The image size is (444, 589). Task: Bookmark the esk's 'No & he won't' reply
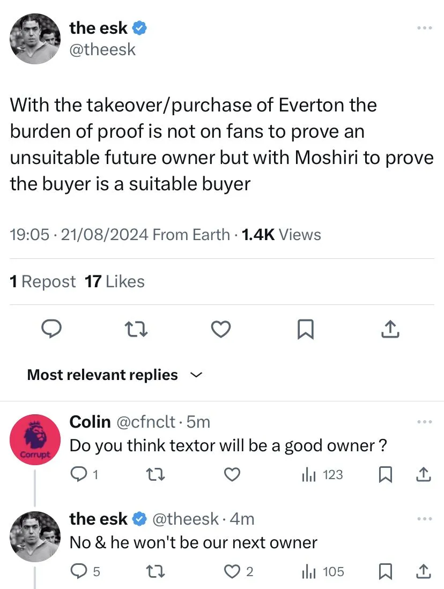point(384,572)
